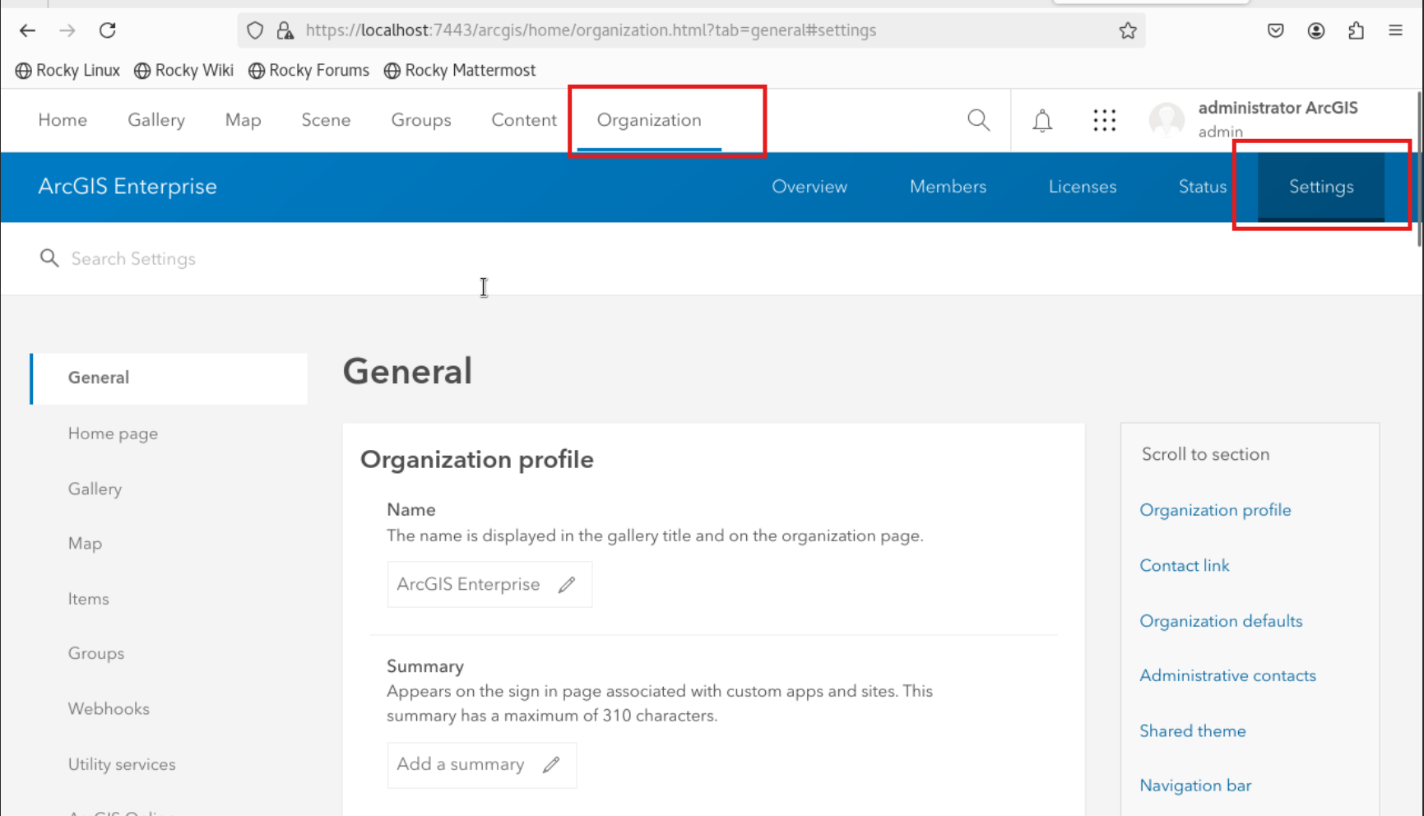Viewport: 1424px width, 816px height.
Task: Open the Map nav item
Action: (244, 120)
